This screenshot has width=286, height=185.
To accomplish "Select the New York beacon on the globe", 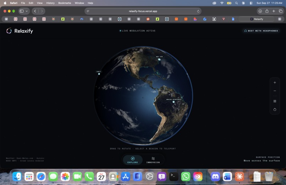I will (159, 59).
